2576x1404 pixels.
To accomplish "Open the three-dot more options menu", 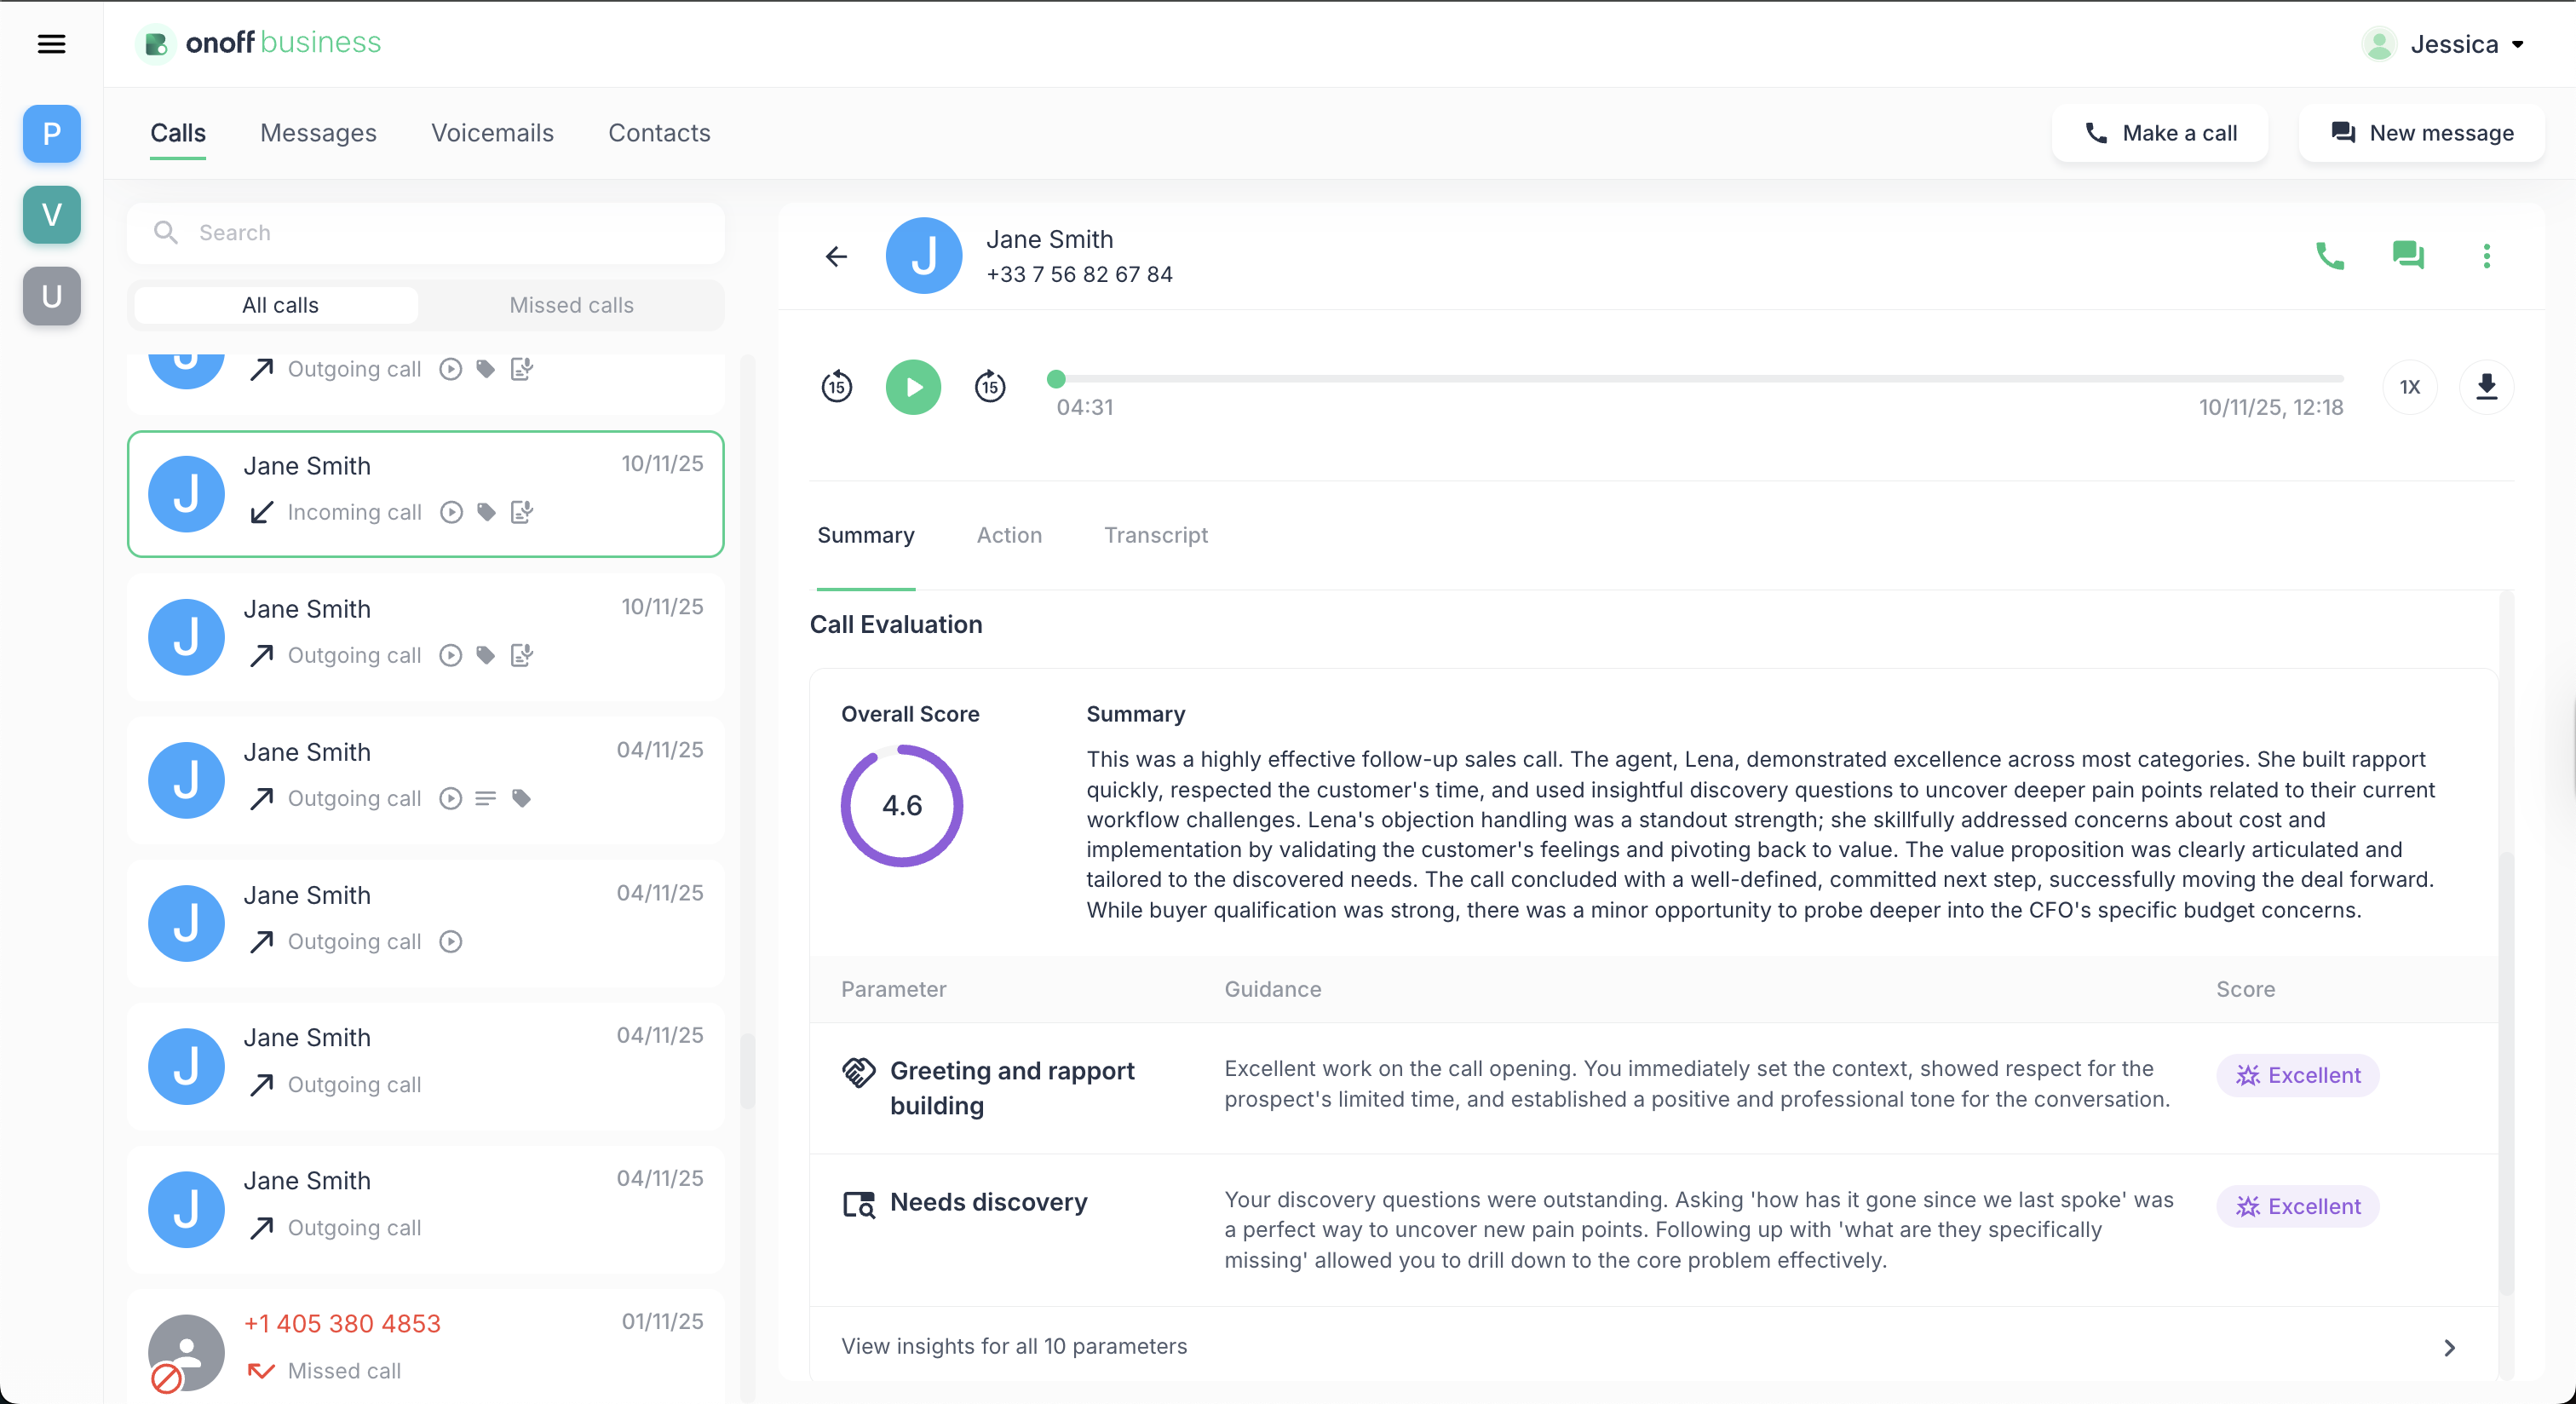I will 2486,256.
